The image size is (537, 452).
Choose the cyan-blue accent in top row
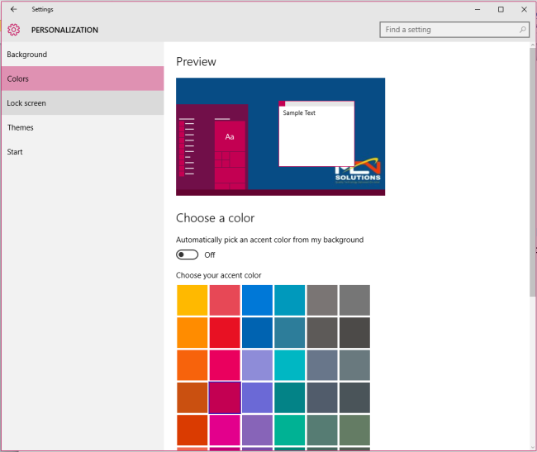[x=290, y=300]
